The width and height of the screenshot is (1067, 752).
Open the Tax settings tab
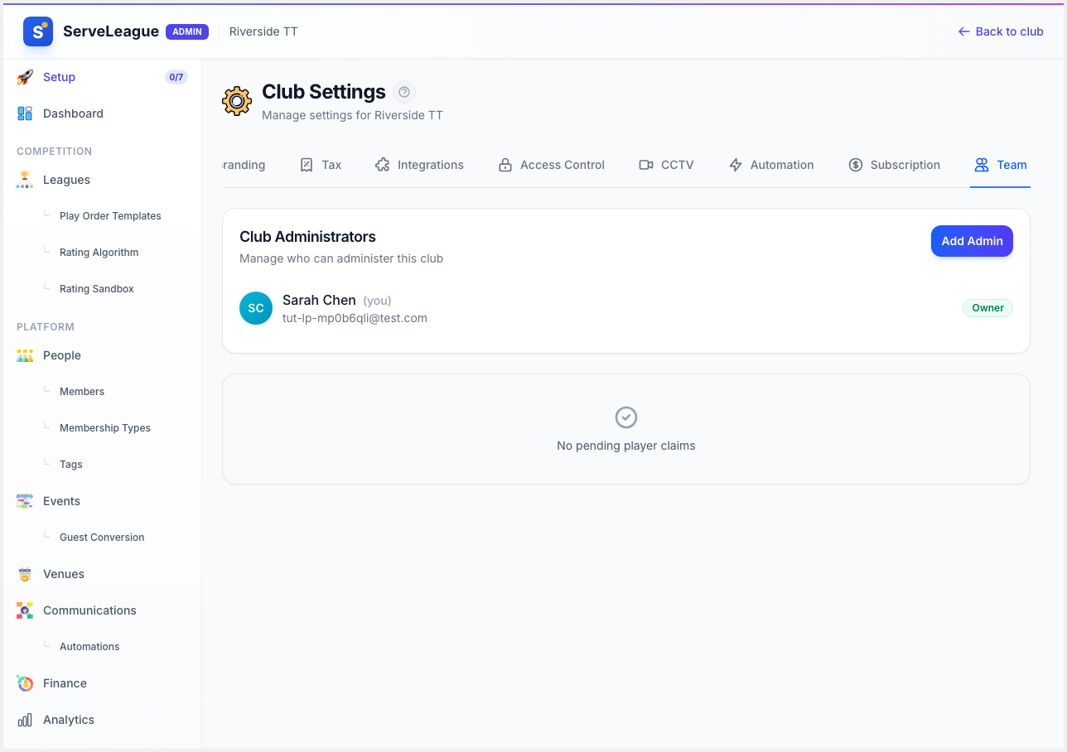click(x=321, y=165)
